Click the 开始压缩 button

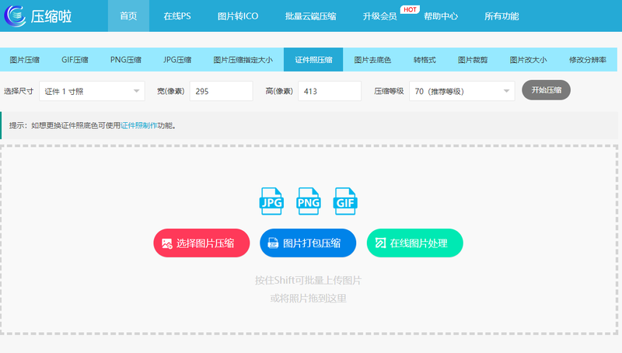tap(547, 90)
